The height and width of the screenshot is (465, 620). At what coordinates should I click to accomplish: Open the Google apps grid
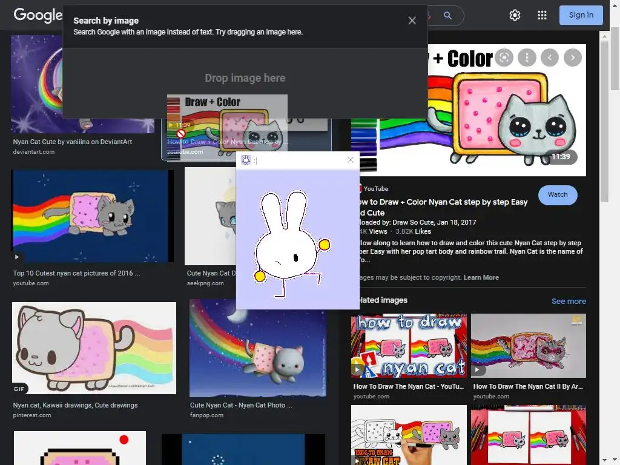[542, 15]
